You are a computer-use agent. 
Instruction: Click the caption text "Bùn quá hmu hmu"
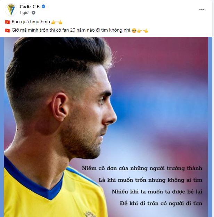31,22
